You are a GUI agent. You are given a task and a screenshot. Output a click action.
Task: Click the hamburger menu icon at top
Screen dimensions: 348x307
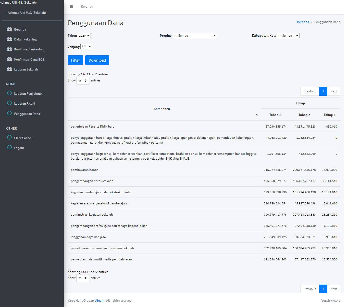click(71, 7)
